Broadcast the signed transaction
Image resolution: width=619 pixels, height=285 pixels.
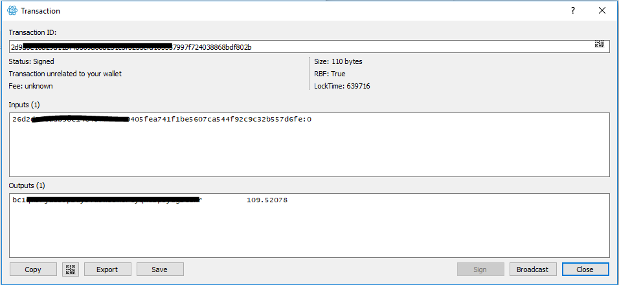click(x=533, y=269)
